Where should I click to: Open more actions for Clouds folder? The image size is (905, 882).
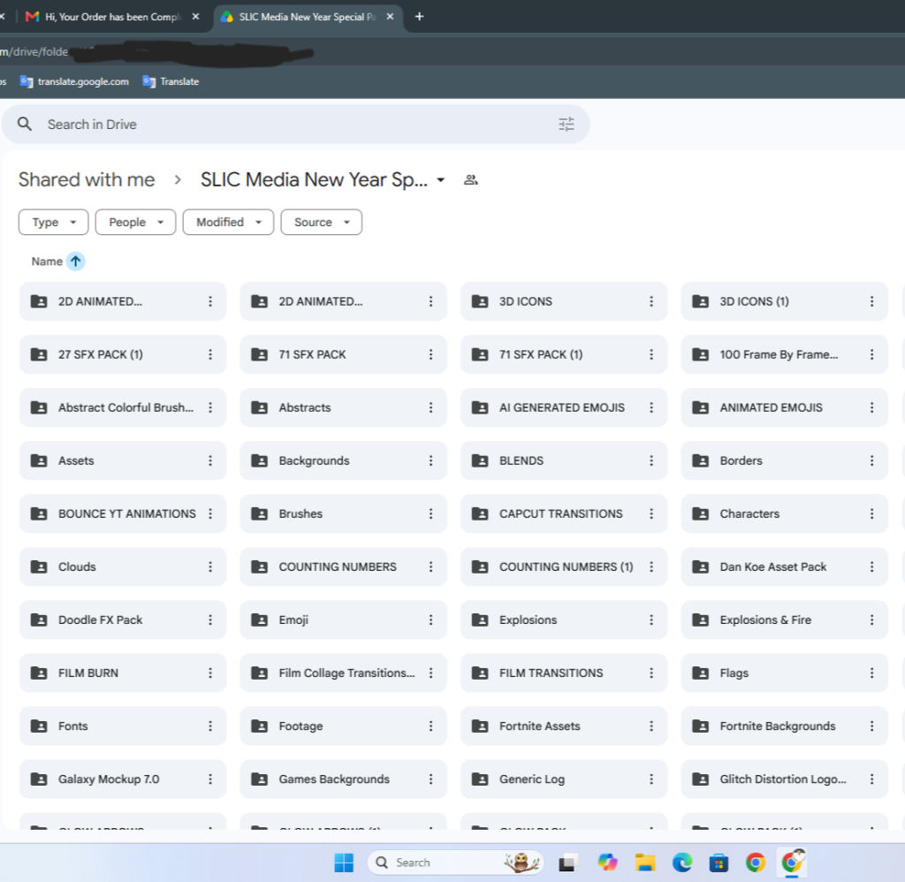click(x=210, y=566)
